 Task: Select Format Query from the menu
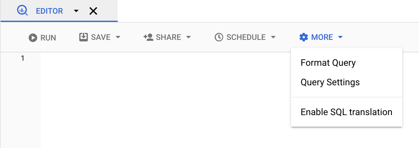(x=328, y=63)
